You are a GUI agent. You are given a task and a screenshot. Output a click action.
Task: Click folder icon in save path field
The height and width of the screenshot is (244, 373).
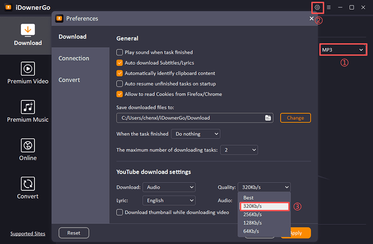point(268,118)
